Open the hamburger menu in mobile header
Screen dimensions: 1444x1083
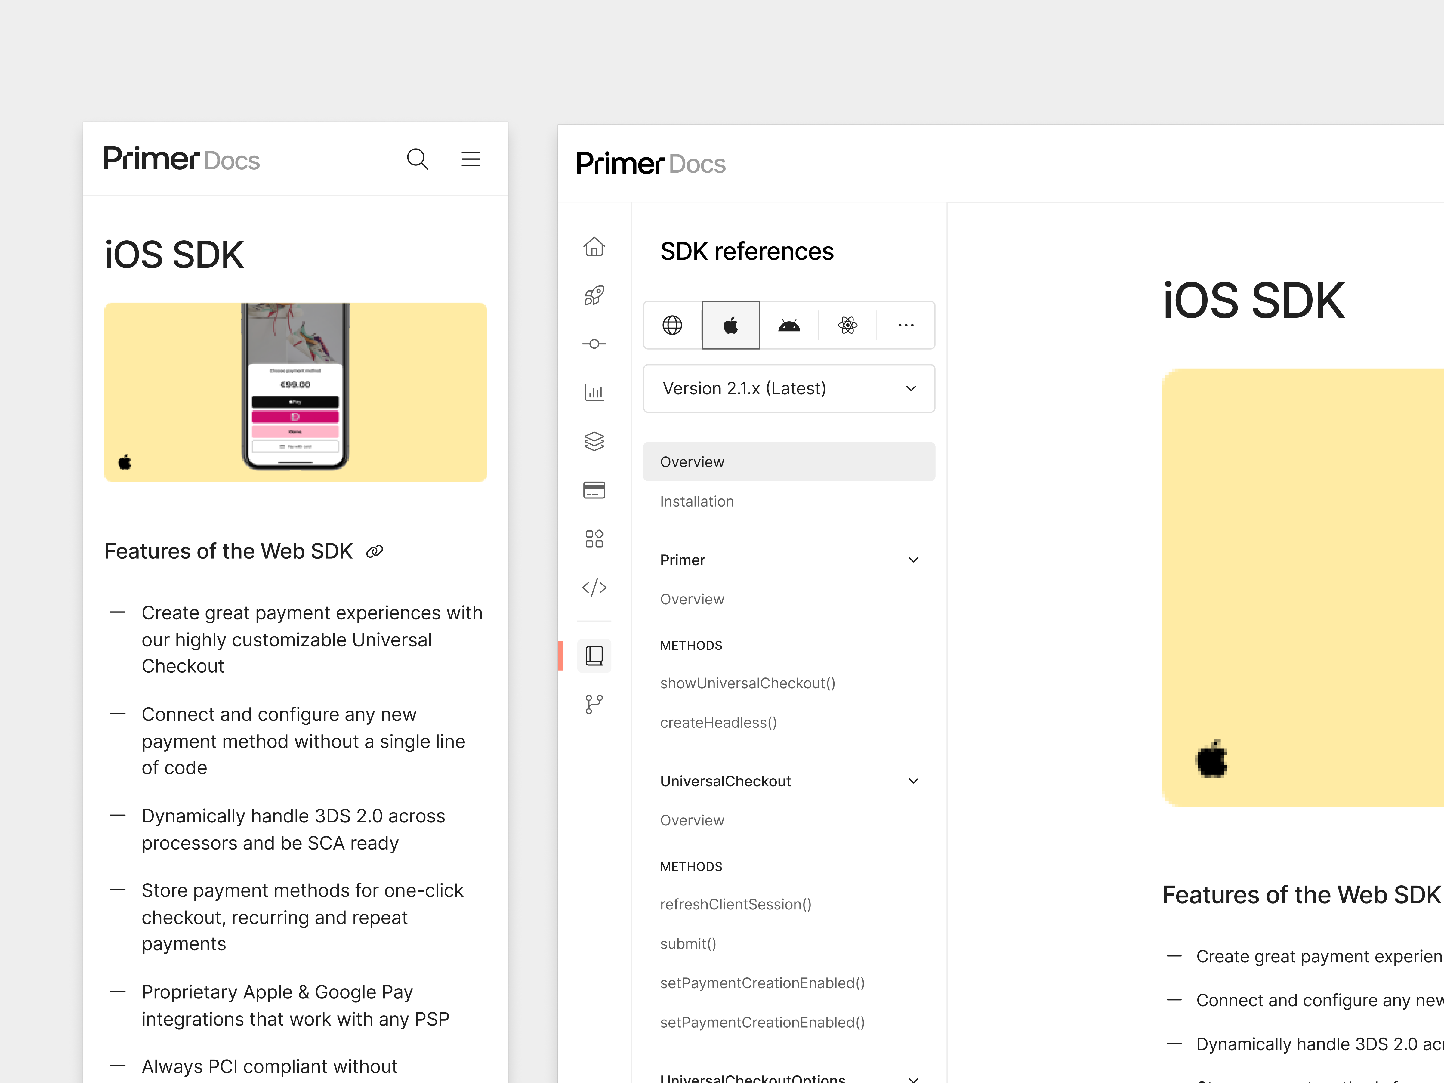click(471, 159)
